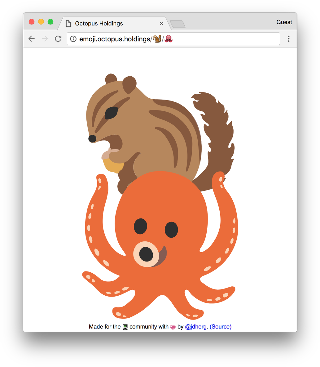Click the octopus emoji in the URL
This screenshot has width=320, height=367.
click(x=169, y=39)
